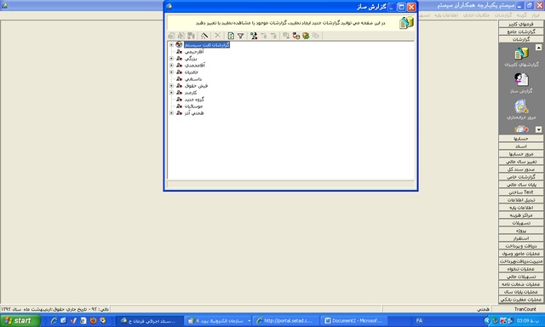Open the گزارش ساز icon in the sidebar
This screenshot has width=545, height=327.
pos(521,83)
